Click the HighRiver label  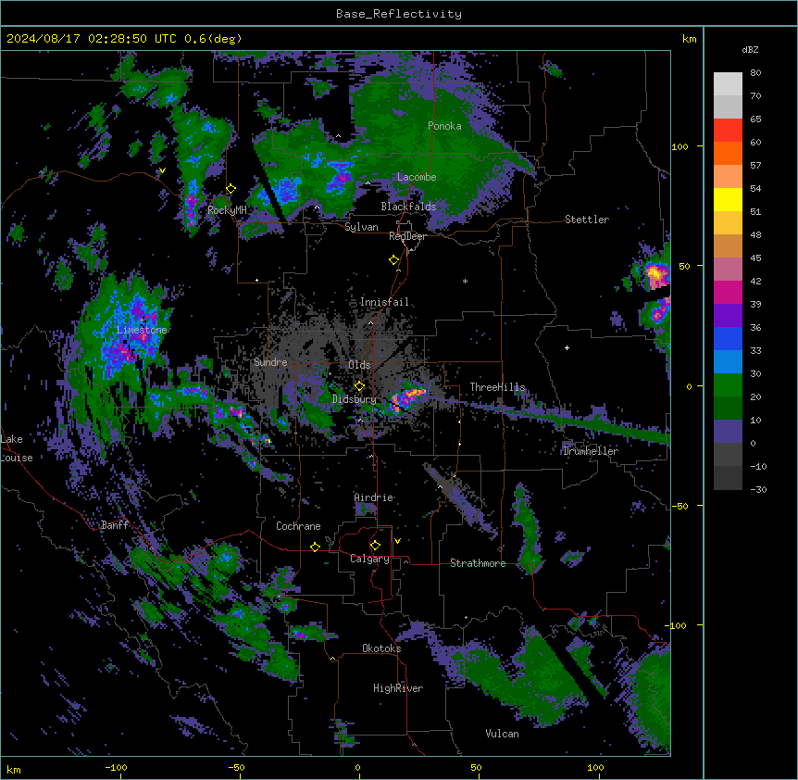[398, 688]
